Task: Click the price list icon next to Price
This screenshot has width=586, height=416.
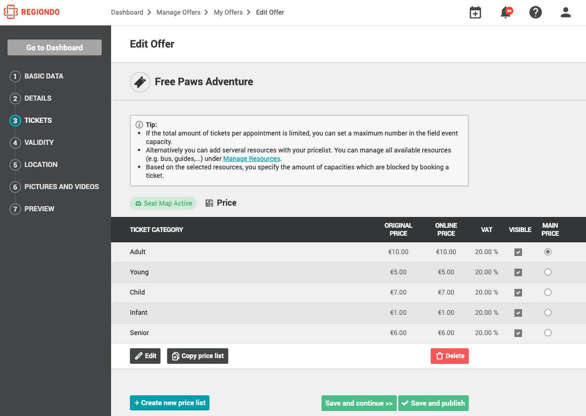Action: pos(209,203)
